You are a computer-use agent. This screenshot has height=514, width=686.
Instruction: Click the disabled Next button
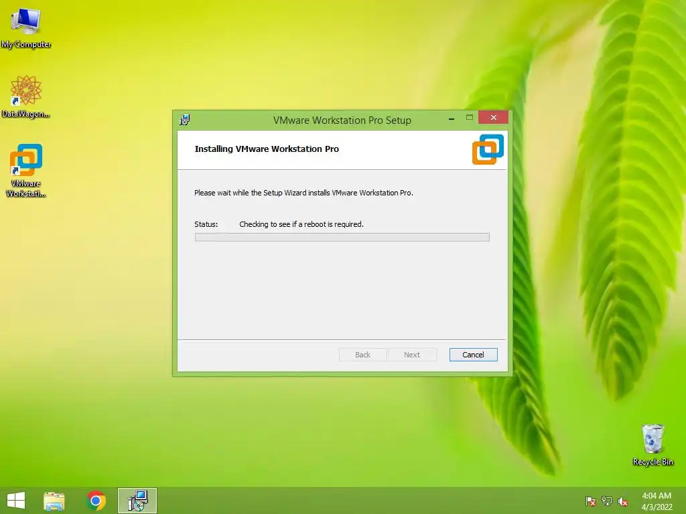click(412, 355)
